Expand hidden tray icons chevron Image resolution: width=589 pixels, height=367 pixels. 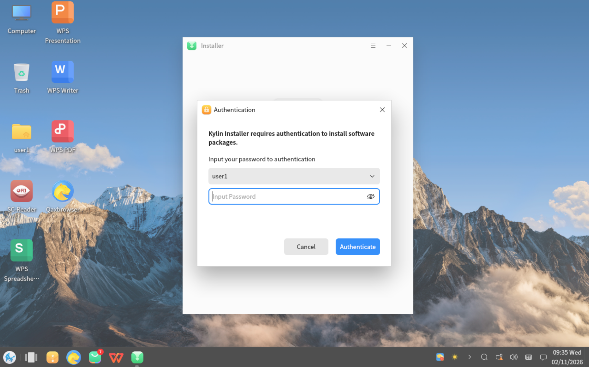(470, 357)
